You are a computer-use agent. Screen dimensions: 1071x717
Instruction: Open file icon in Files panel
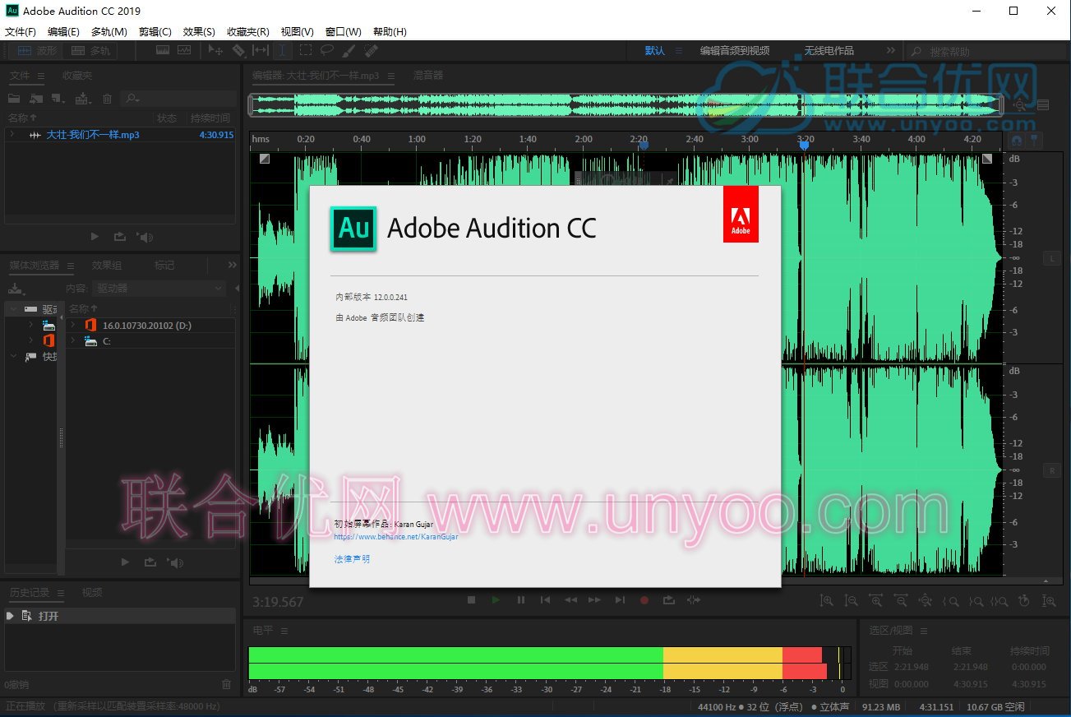(x=14, y=99)
